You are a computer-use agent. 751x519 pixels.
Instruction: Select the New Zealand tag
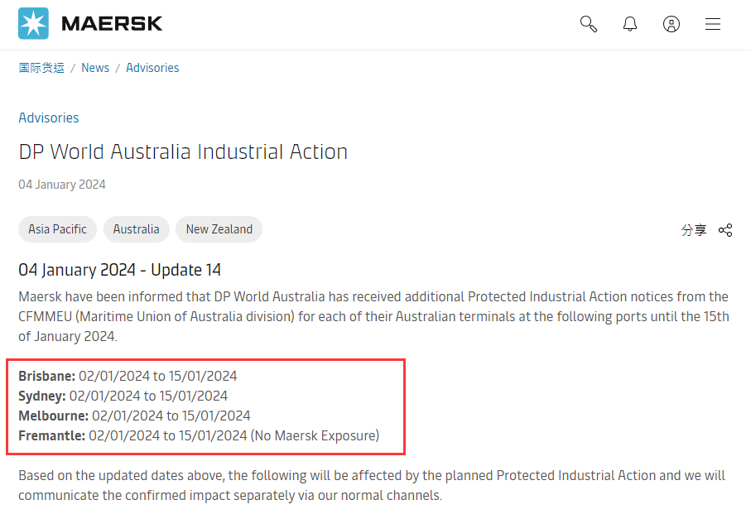point(219,229)
